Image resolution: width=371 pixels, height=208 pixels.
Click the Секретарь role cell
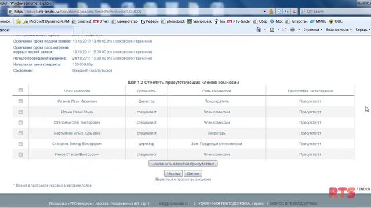216,133
